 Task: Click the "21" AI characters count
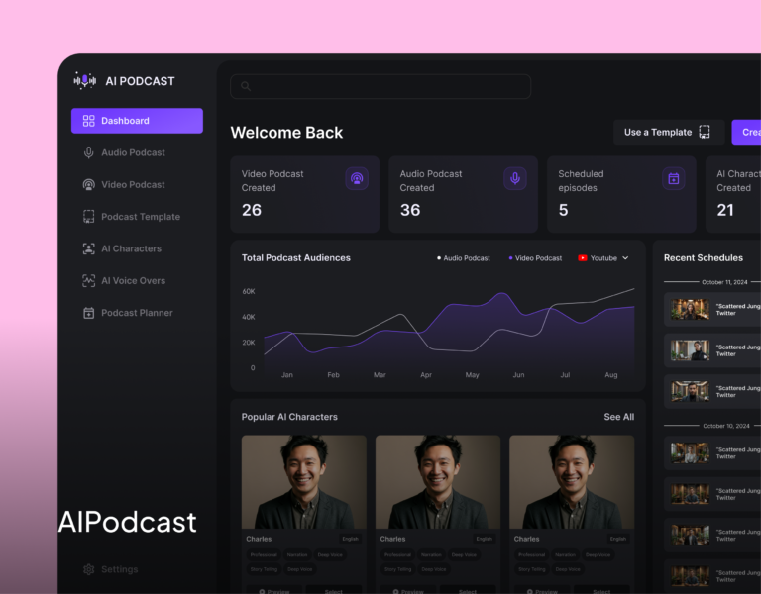click(725, 210)
